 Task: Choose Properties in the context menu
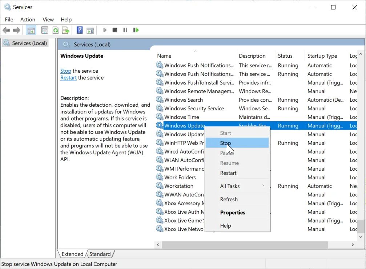click(237, 212)
